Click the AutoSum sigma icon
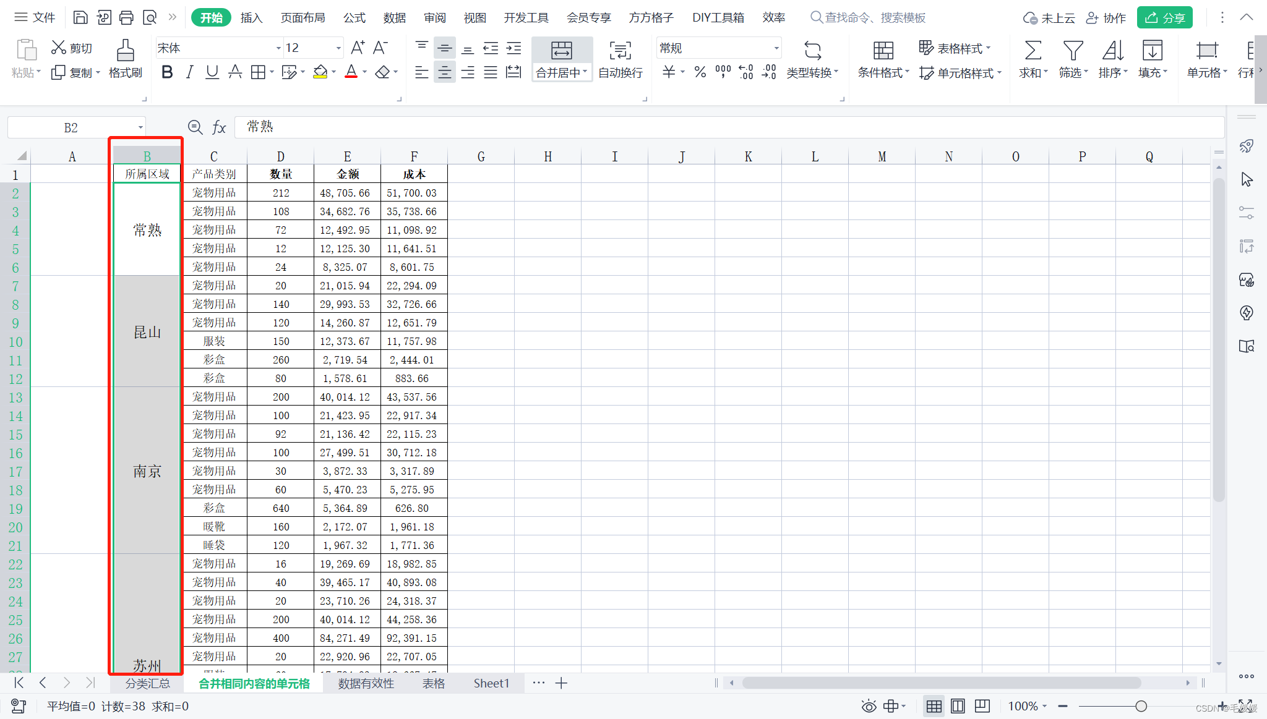This screenshot has height=719, width=1267. point(1033,51)
